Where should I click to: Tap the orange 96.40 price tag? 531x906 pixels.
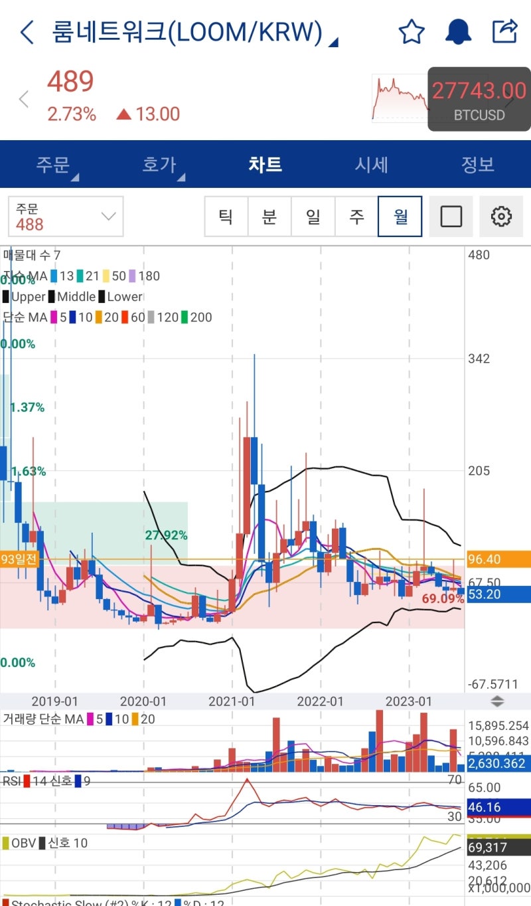(497, 560)
